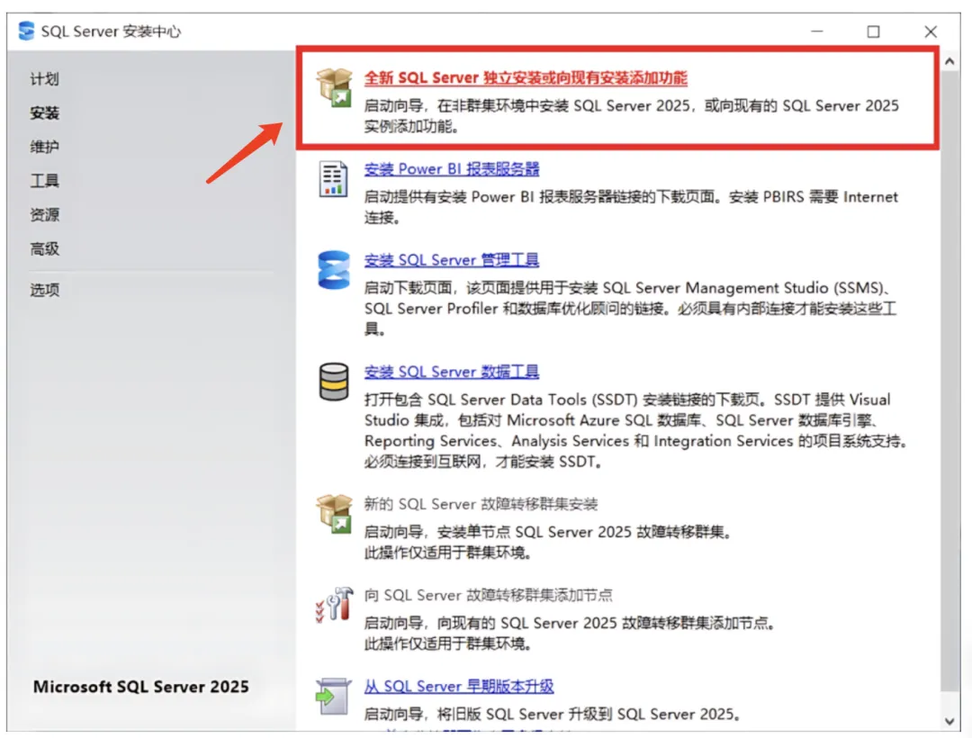Image resolution: width=972 pixels, height=738 pixels.
Task: Switch to the 资源 page
Action: click(x=45, y=215)
